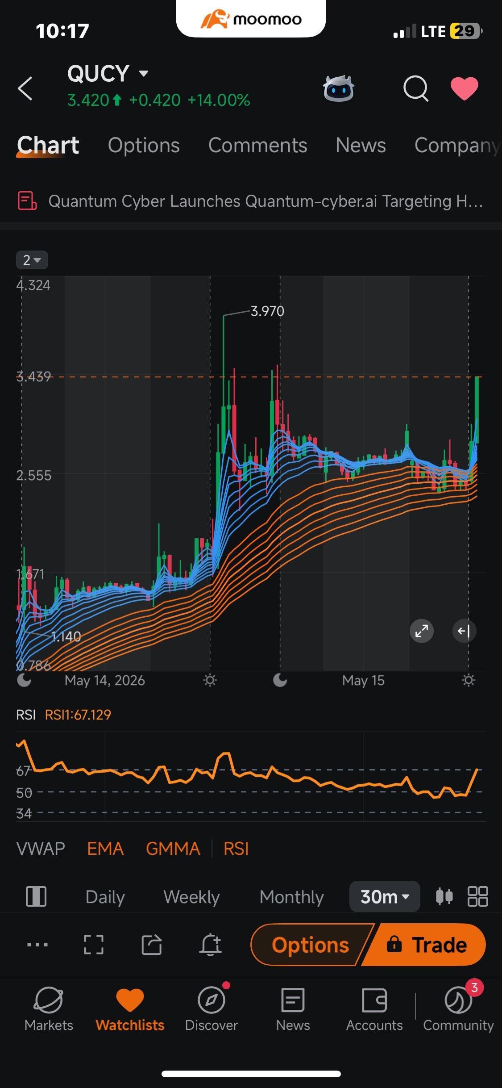Open the AI assistant robot icon
The height and width of the screenshot is (1088, 502).
click(338, 88)
